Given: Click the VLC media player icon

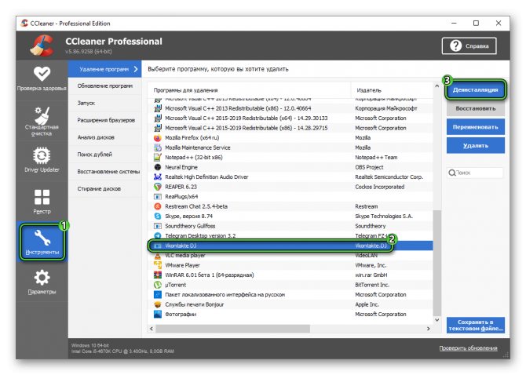Looking at the screenshot, I should point(157,256).
